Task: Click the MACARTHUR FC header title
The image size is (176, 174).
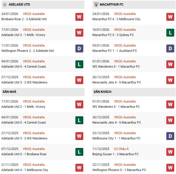Action: 111,5
